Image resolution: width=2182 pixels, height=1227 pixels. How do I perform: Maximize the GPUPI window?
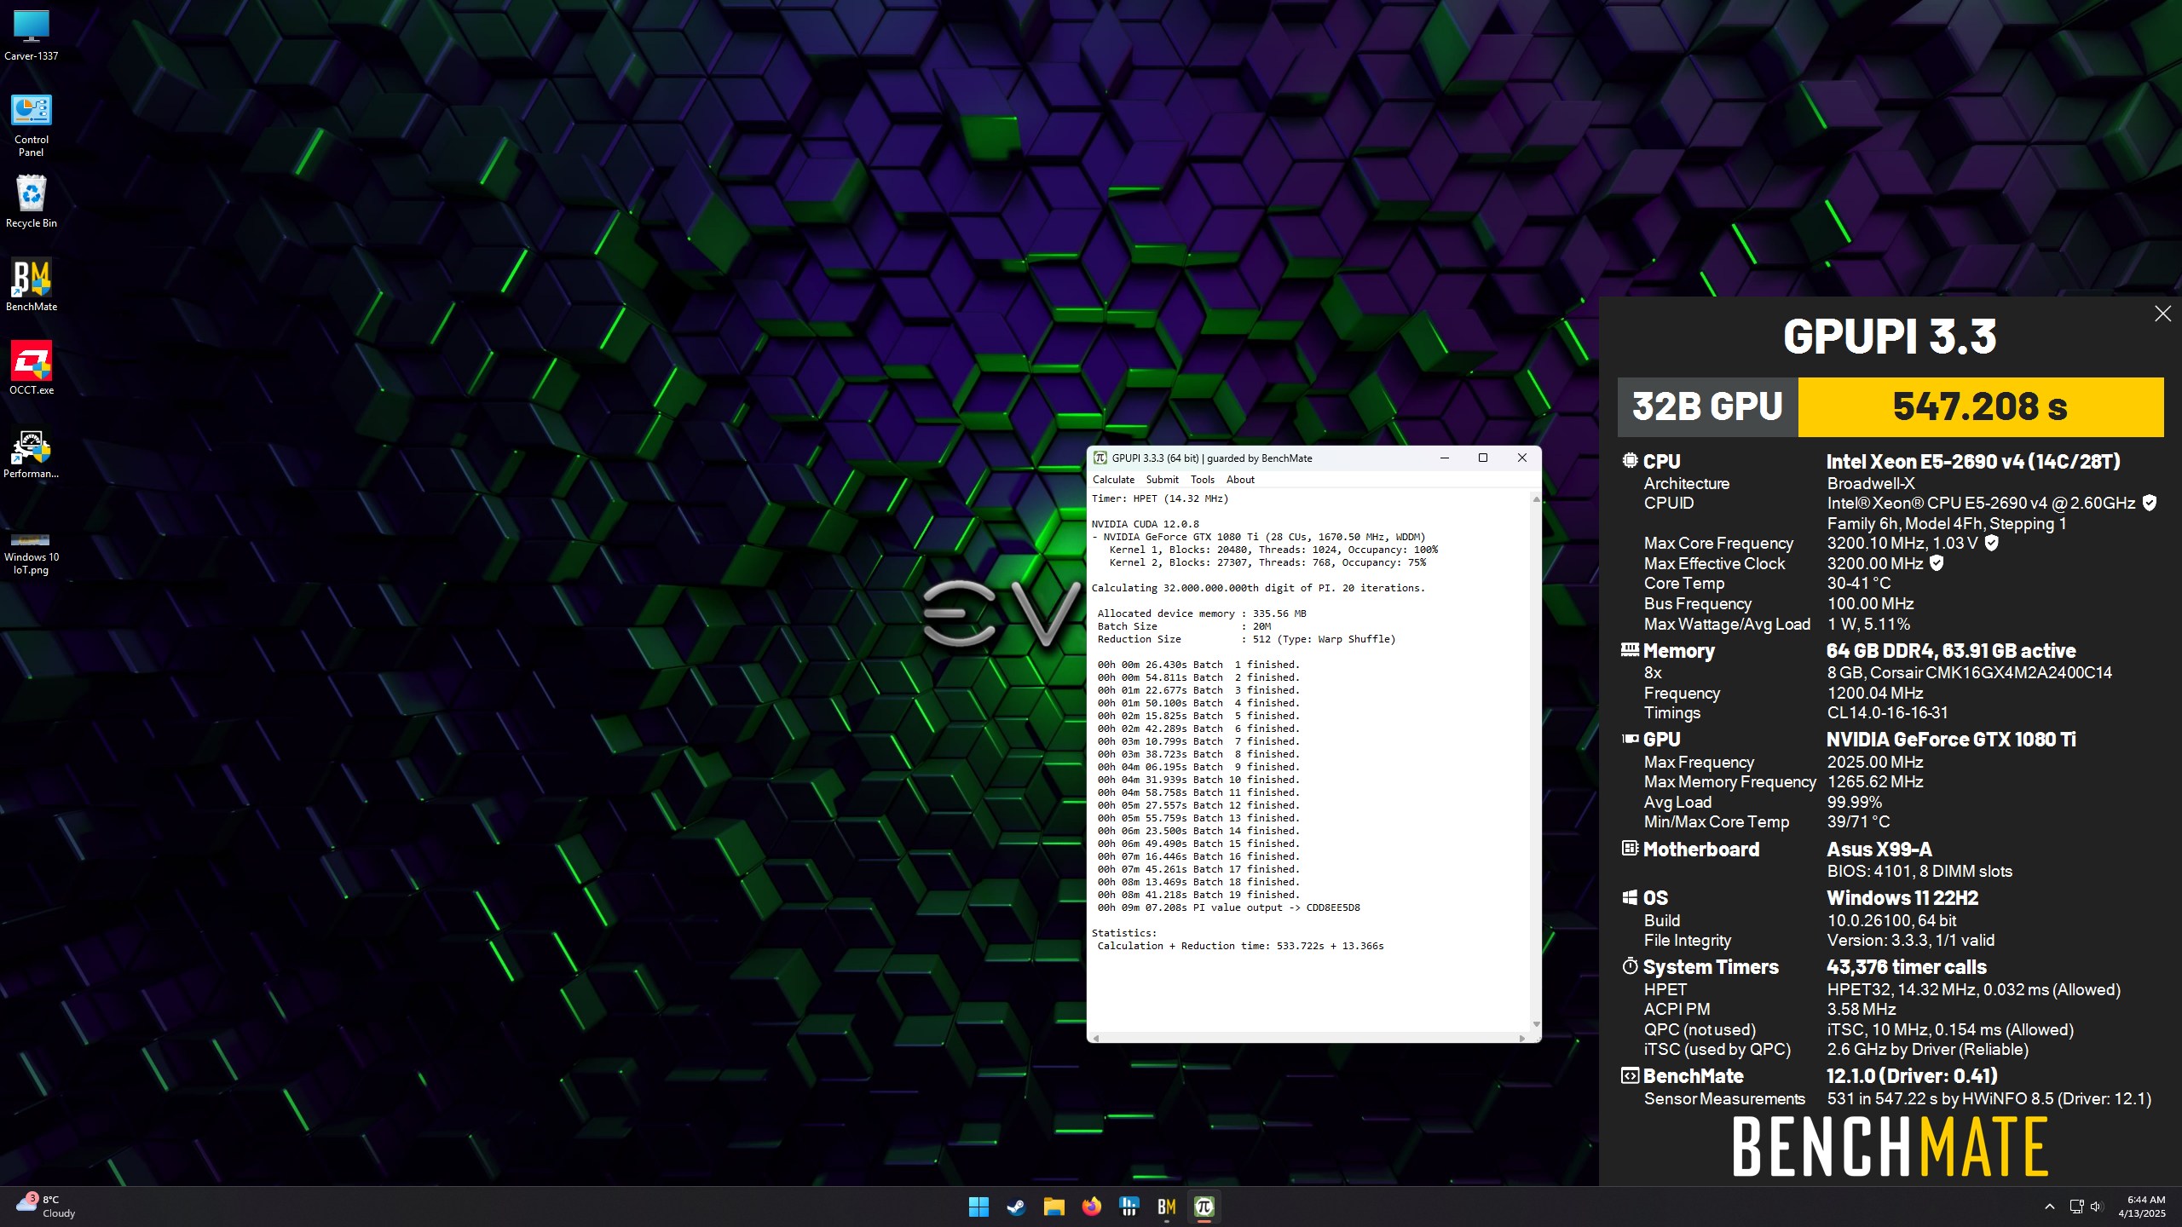1483,458
